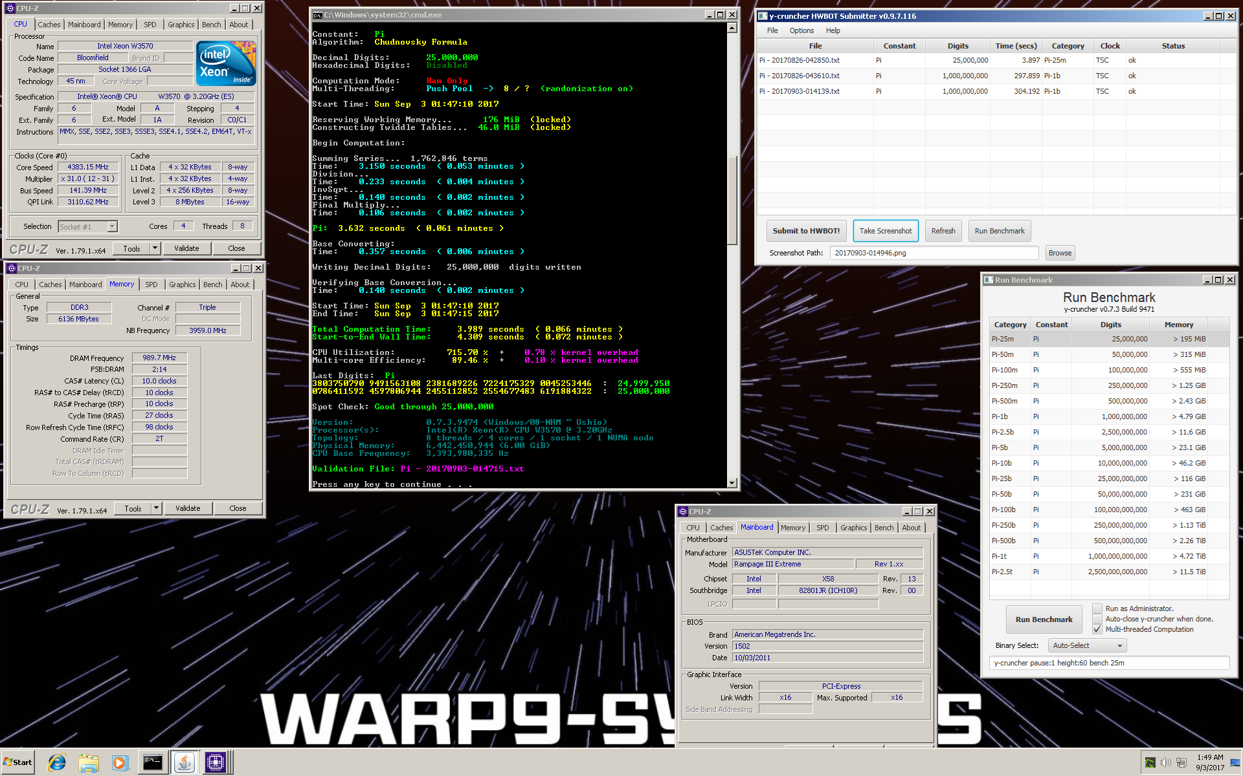Open Windows Explorer folder taskbar icon

click(x=89, y=762)
